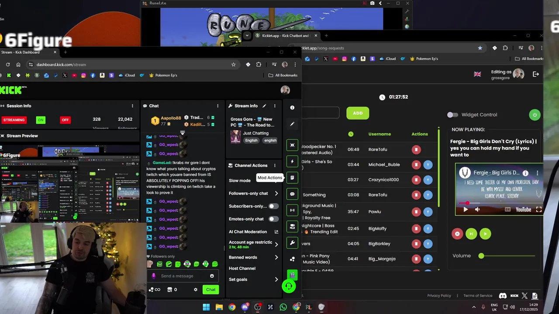Click the red OFF session button
559x314 pixels.
tap(65, 120)
